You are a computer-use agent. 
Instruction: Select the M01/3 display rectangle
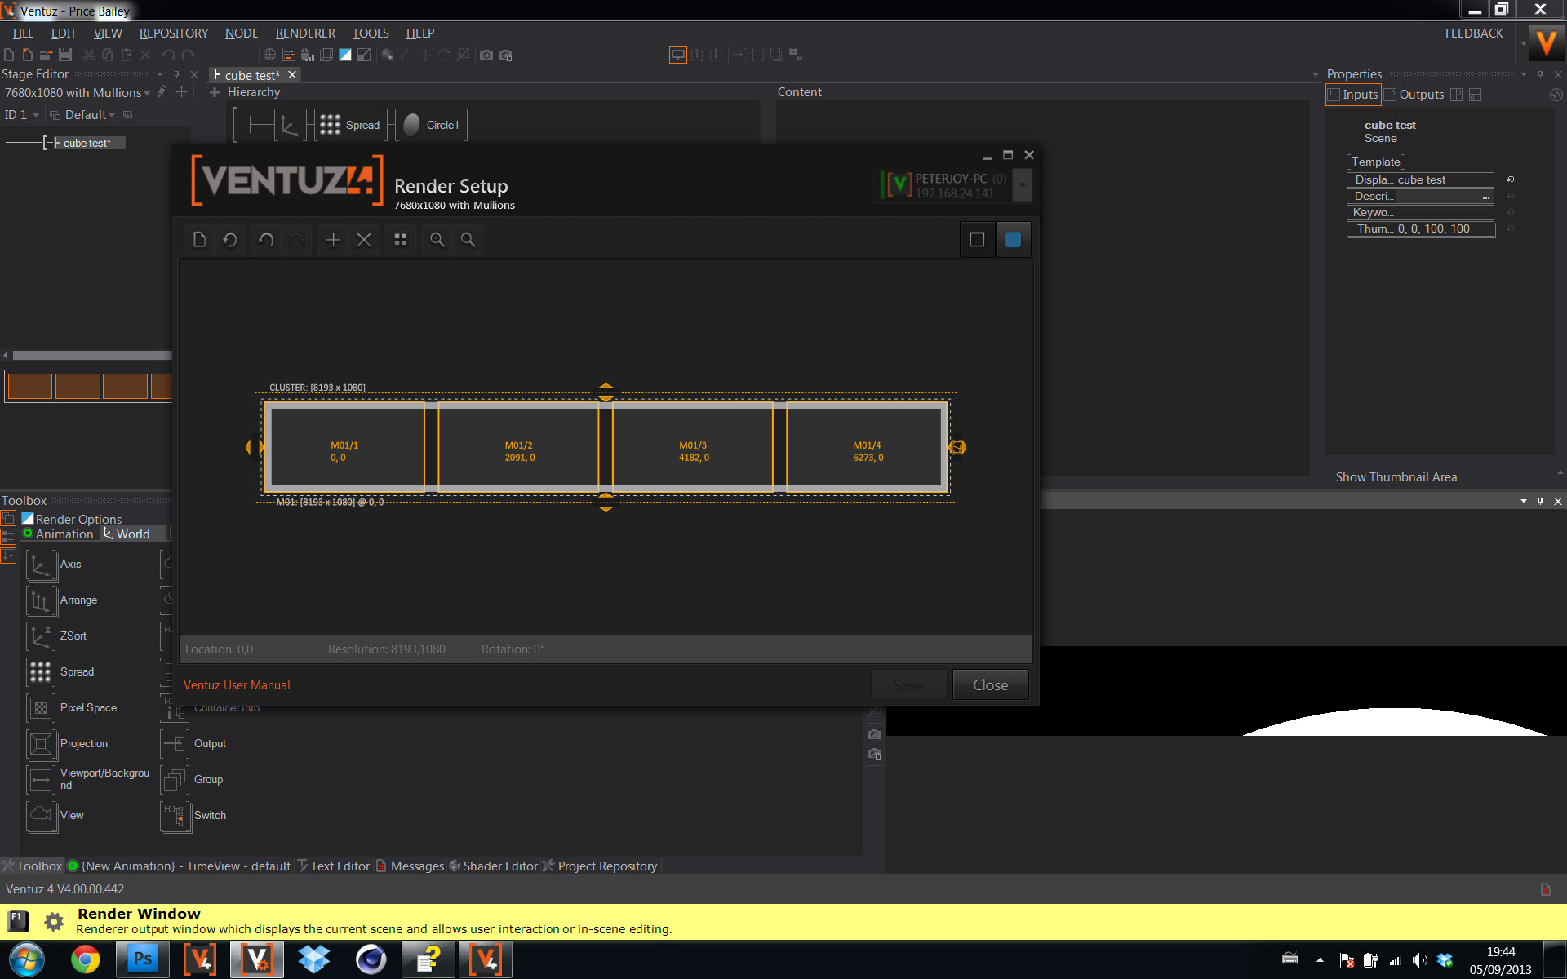[693, 448]
